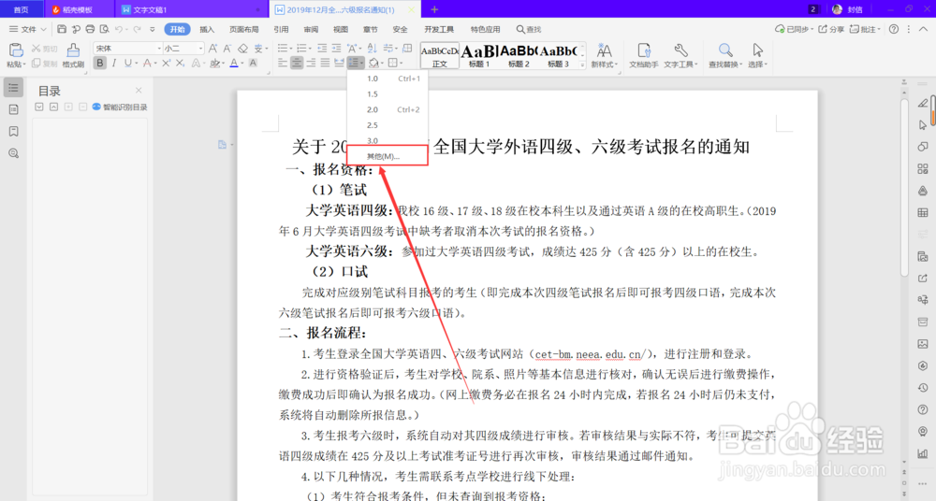Expand the styles gallery more arrow
936x501 pixels.
click(582, 65)
